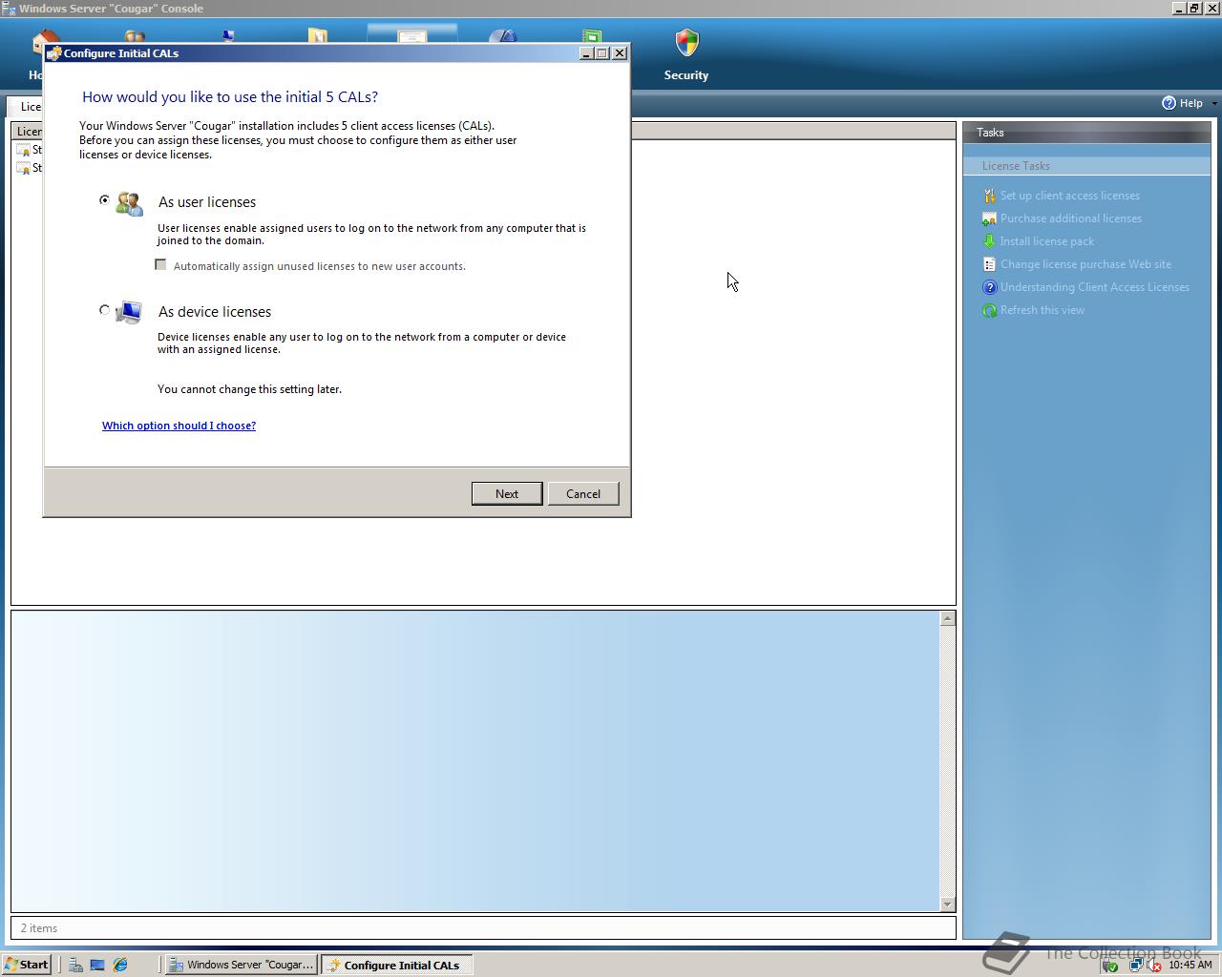Open the Start menu

(x=27, y=965)
